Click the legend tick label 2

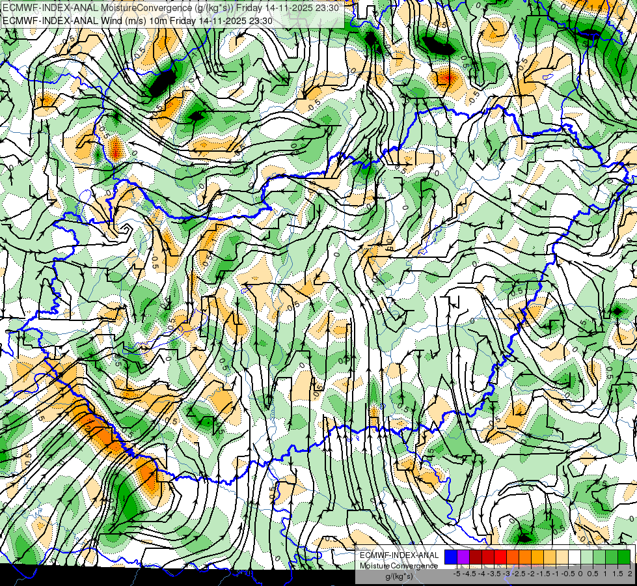click(x=630, y=574)
